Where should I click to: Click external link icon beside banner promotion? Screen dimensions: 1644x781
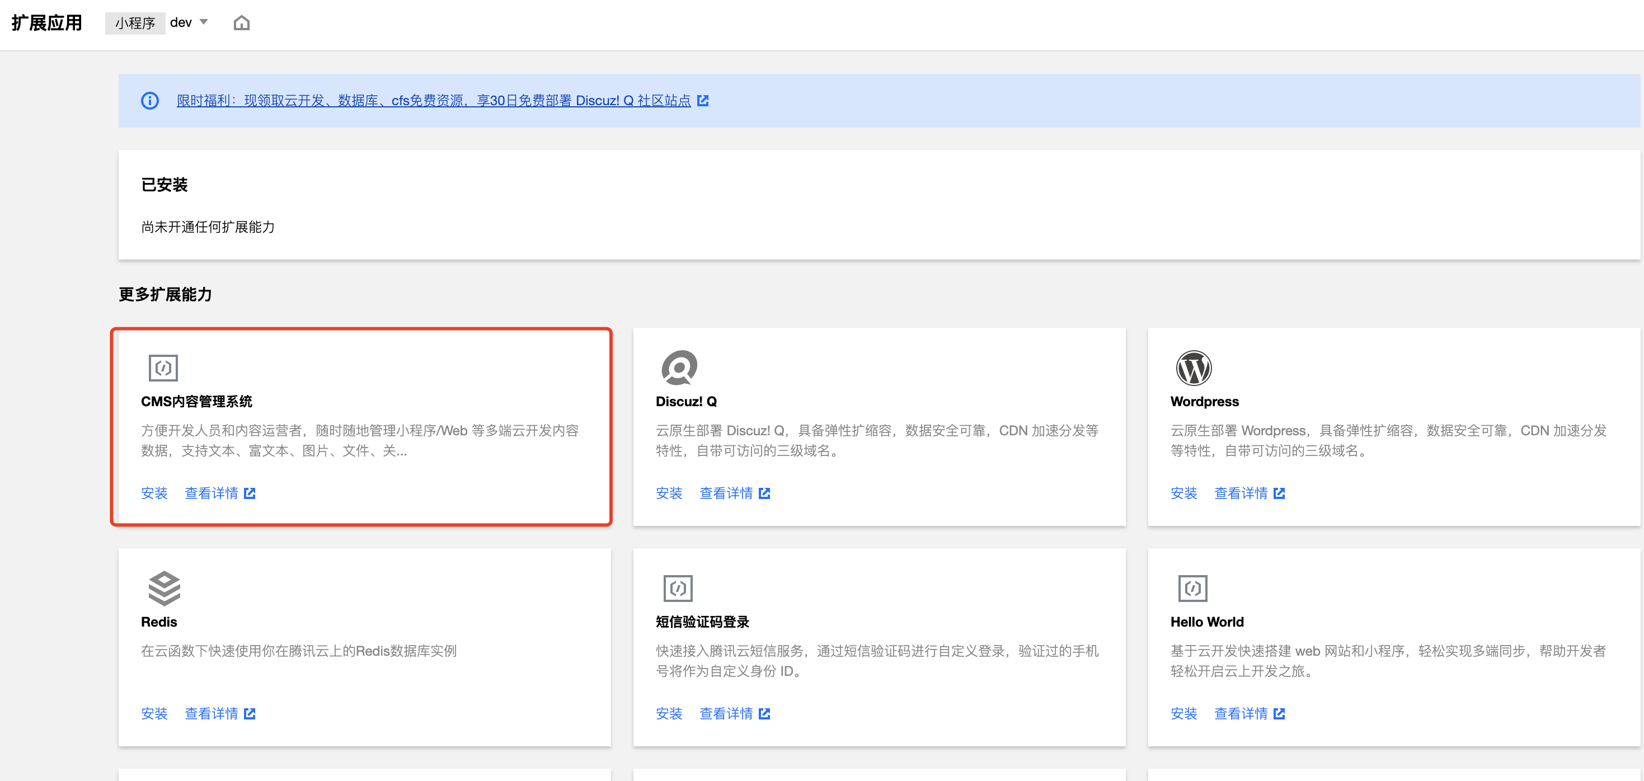click(703, 101)
